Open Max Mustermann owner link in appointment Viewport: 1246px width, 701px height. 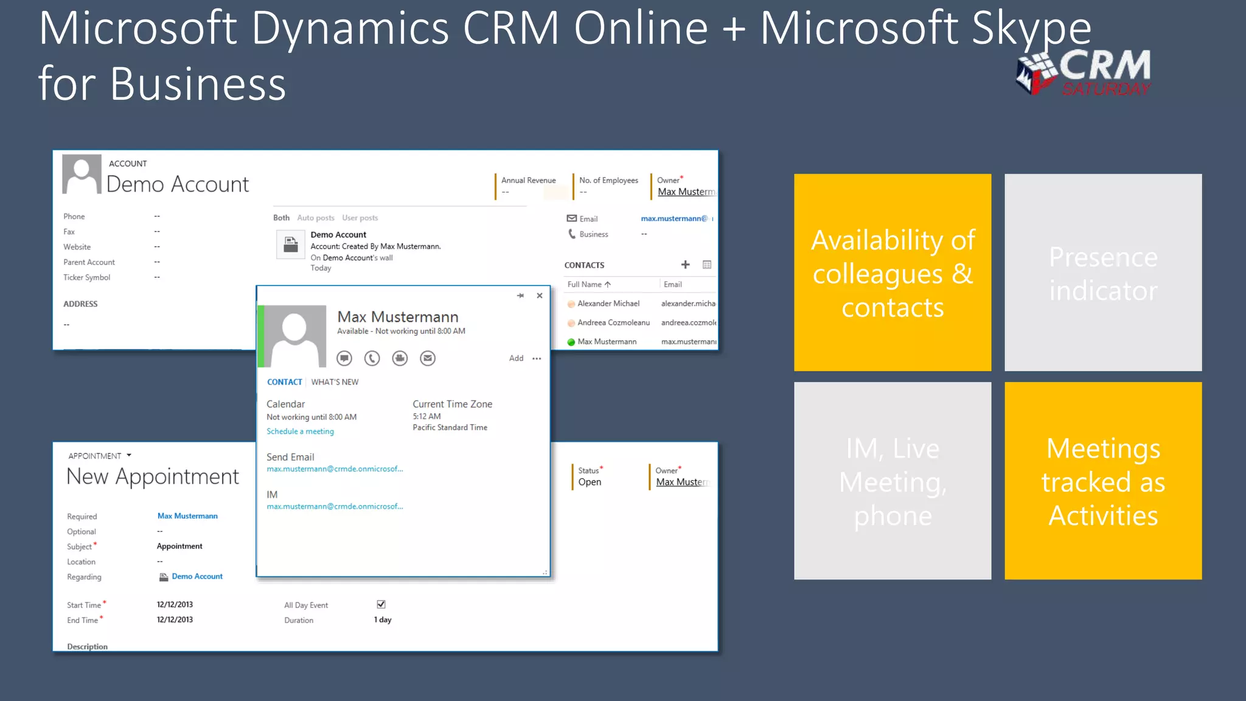click(683, 482)
